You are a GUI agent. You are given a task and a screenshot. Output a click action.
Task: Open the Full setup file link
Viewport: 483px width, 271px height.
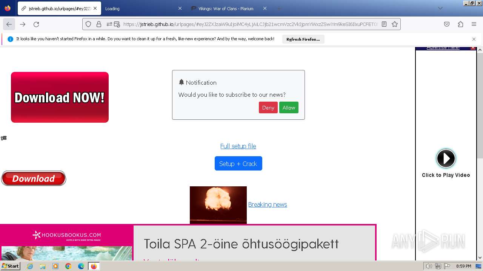[x=238, y=146]
